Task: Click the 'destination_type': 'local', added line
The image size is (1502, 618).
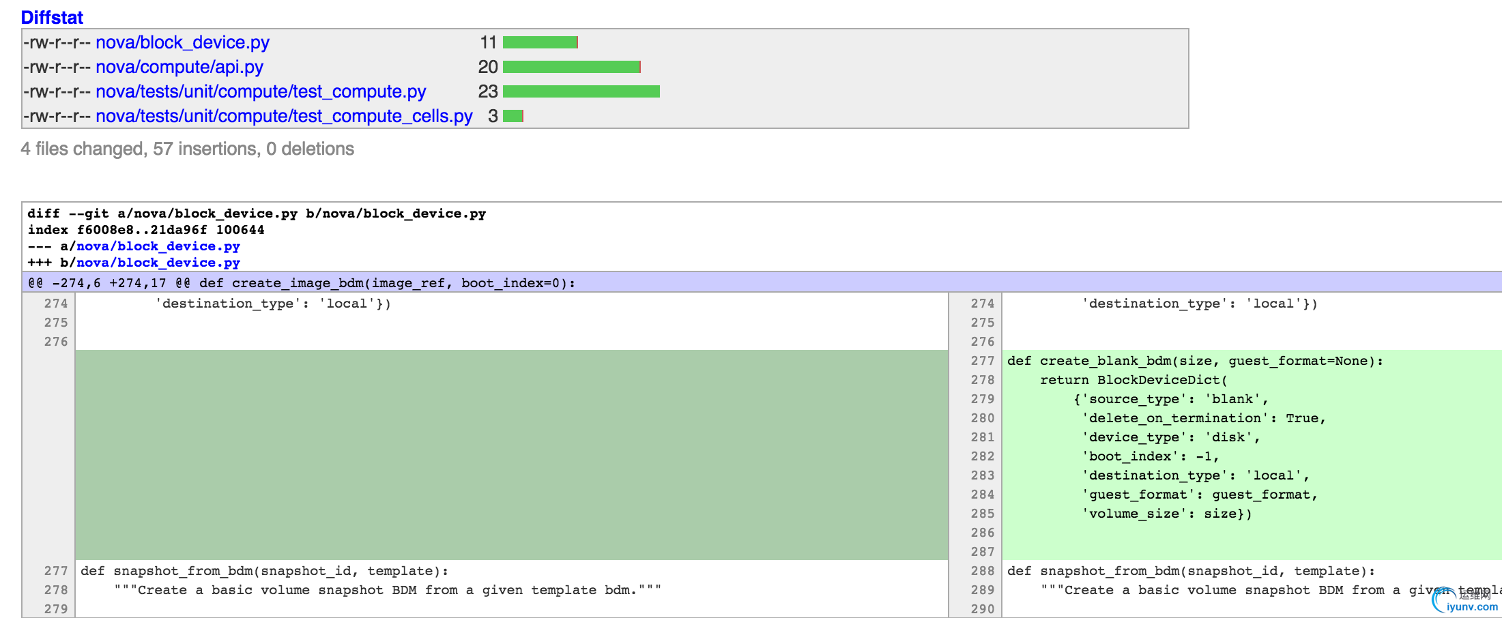Action: pos(1196,475)
